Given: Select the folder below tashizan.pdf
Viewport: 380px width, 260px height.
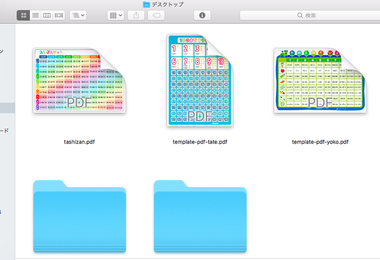Looking at the screenshot, I should pos(79,216).
